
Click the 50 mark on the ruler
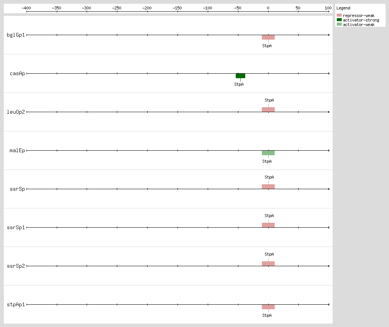click(298, 8)
